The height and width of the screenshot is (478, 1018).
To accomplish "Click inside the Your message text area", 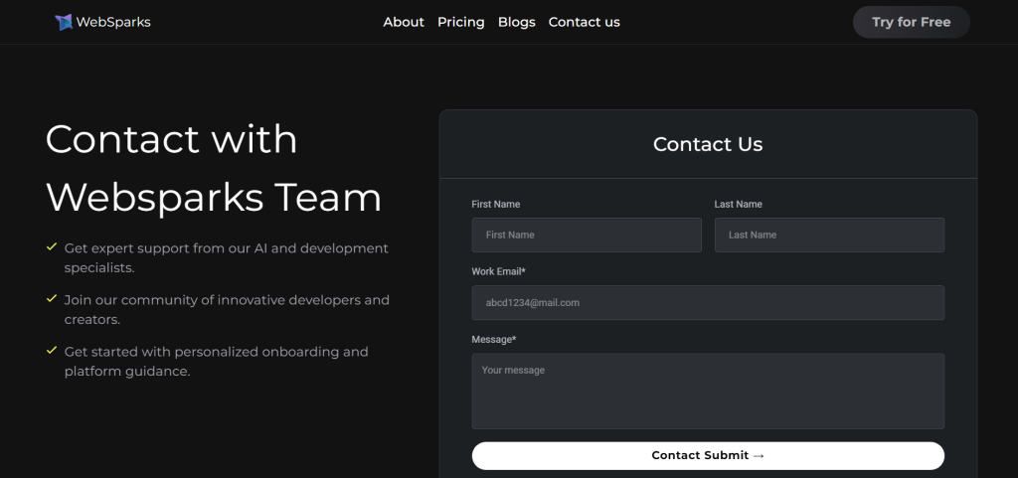I will 708,392.
